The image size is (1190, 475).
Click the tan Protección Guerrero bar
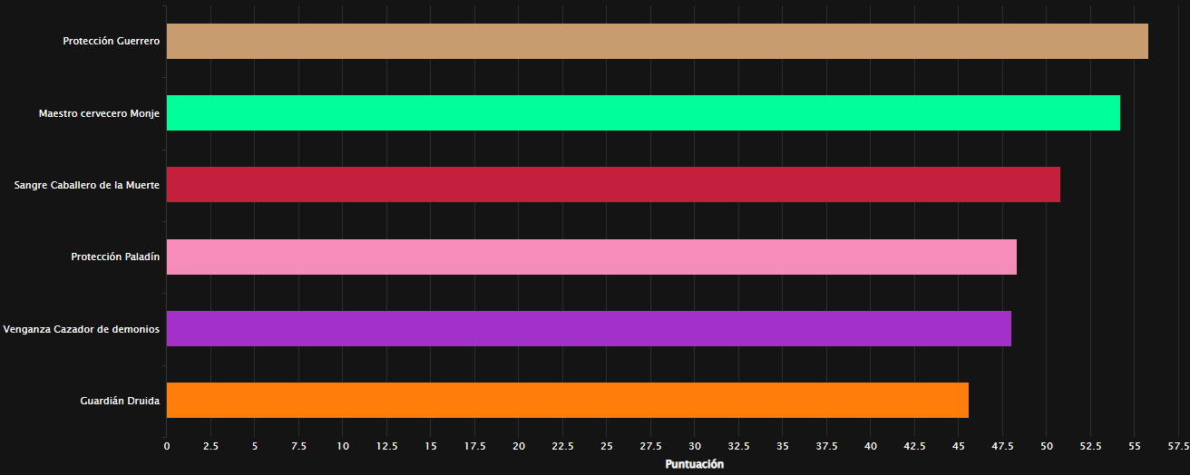[657, 42]
